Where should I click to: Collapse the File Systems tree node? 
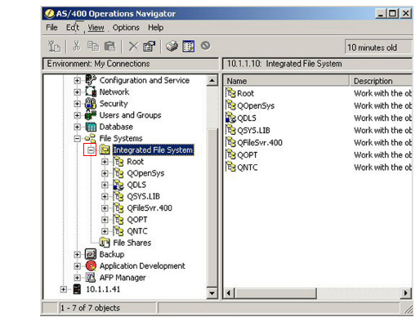click(x=77, y=138)
